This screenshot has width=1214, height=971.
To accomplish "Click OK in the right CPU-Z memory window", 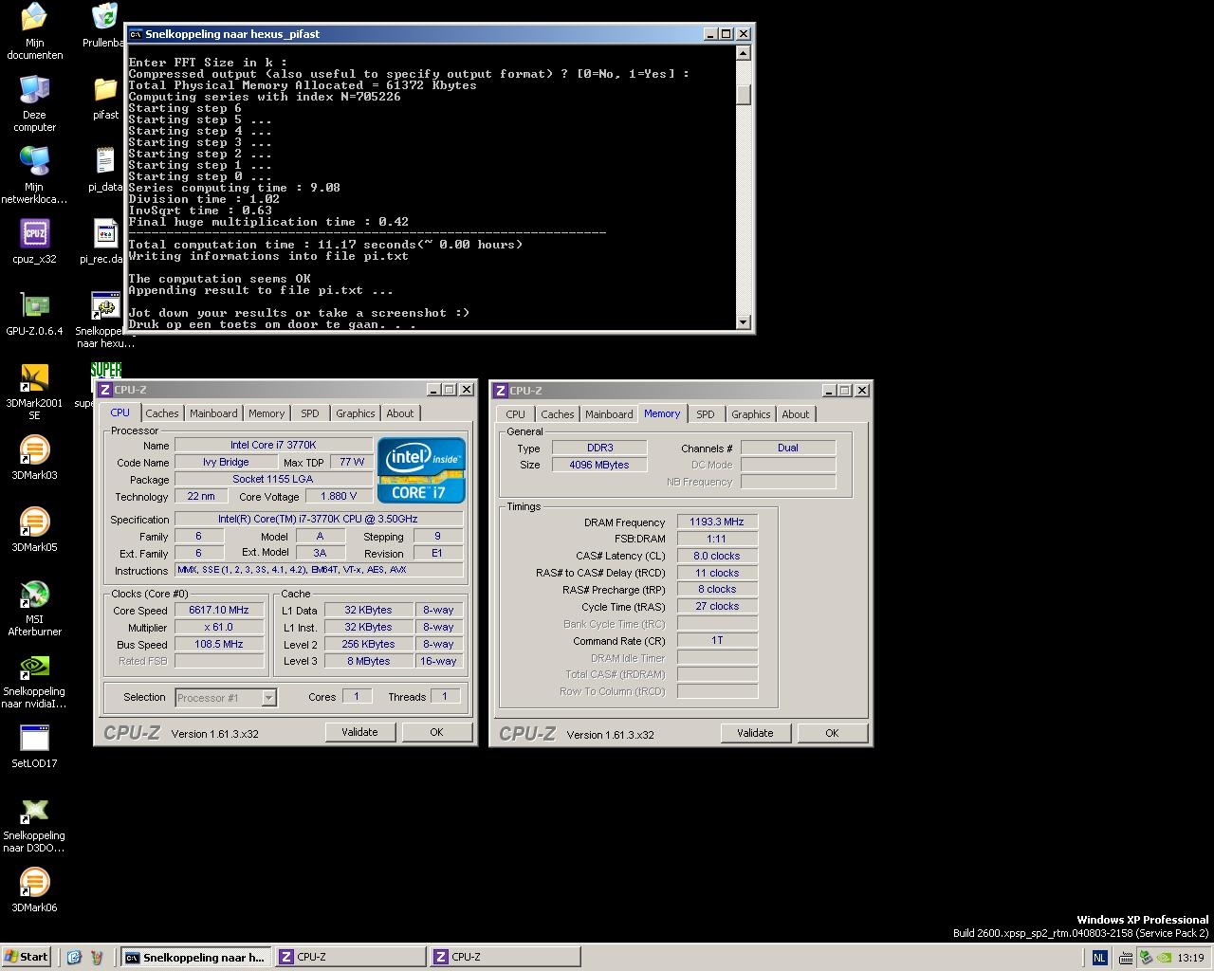I will [x=832, y=733].
